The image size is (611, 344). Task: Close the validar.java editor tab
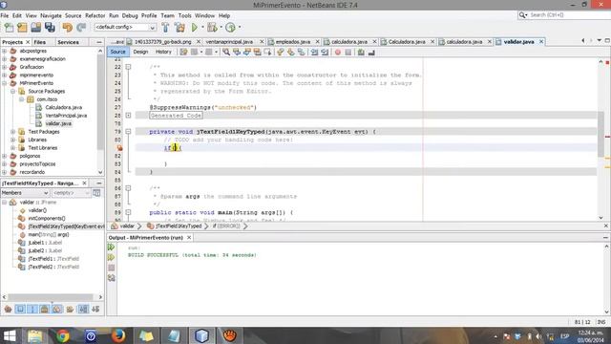[x=541, y=42]
